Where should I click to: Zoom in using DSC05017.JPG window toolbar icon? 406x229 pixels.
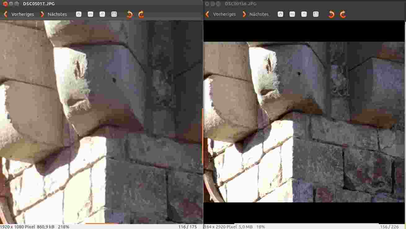pos(79,14)
